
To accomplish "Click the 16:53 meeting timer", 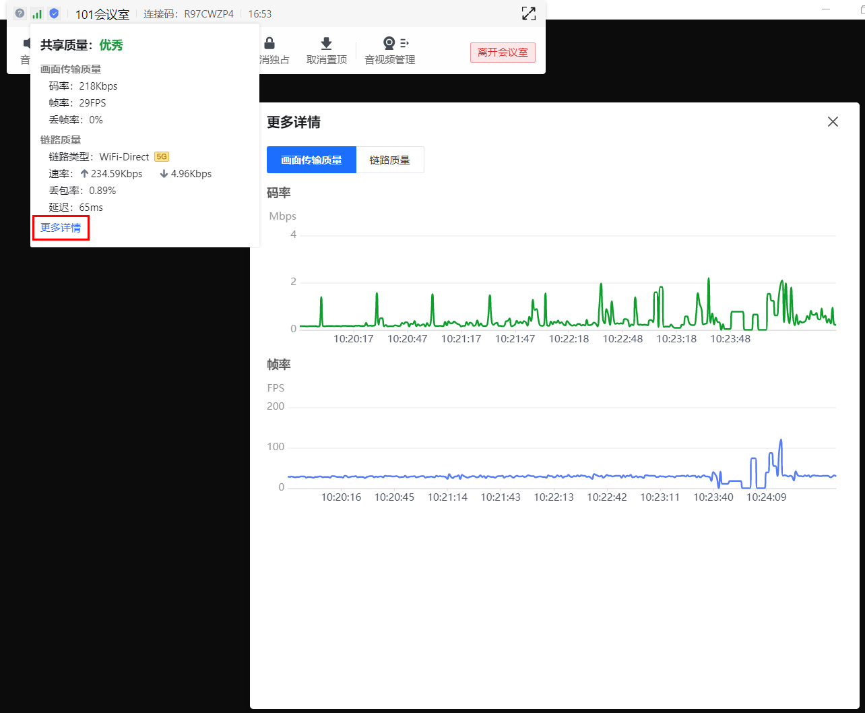I will 260,13.
